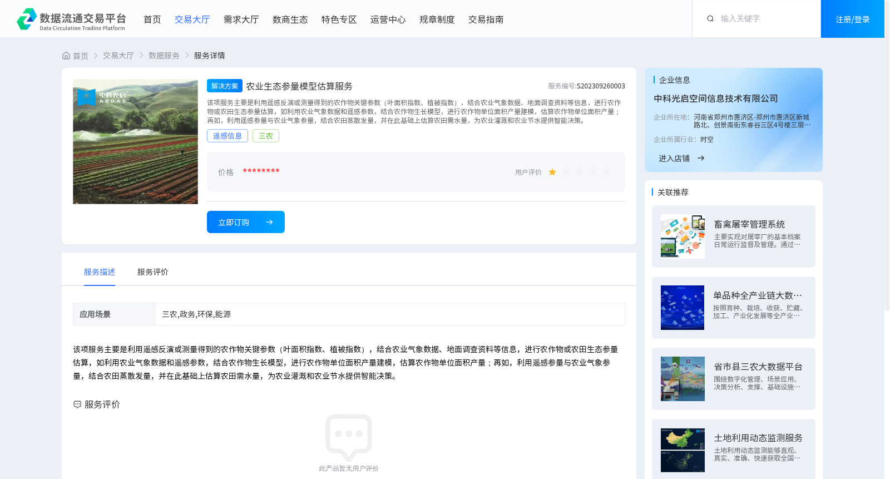Click the product title 农业生态参量模型估算服务

299,86
